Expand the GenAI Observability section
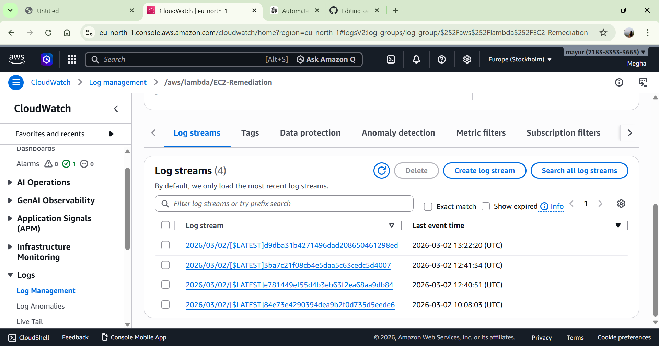The height and width of the screenshot is (346, 659). point(10,200)
